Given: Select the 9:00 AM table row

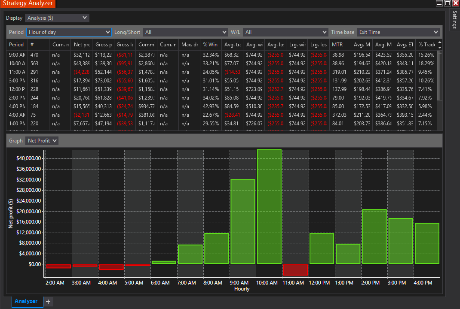Looking at the screenshot, I should [221, 55].
